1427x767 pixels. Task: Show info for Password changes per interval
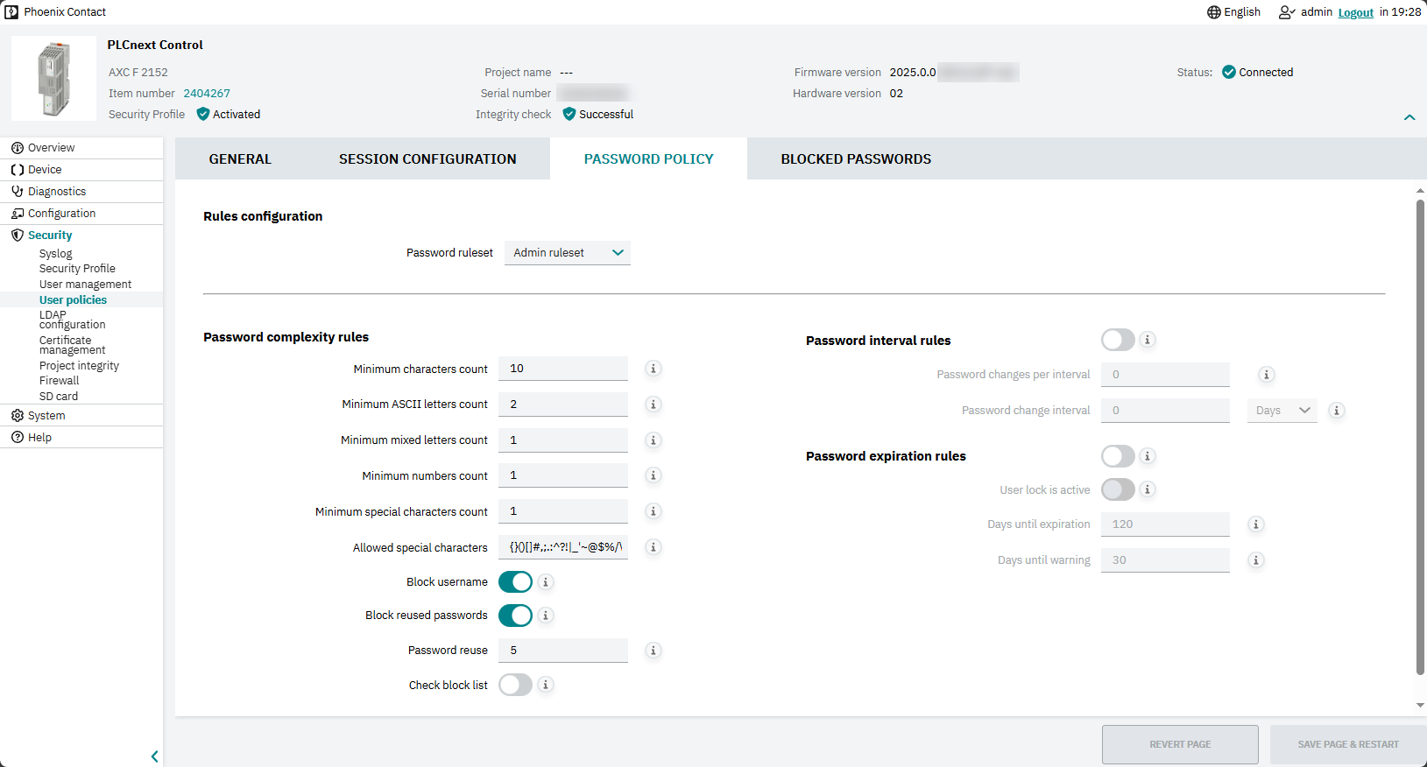pyautogui.click(x=1267, y=375)
